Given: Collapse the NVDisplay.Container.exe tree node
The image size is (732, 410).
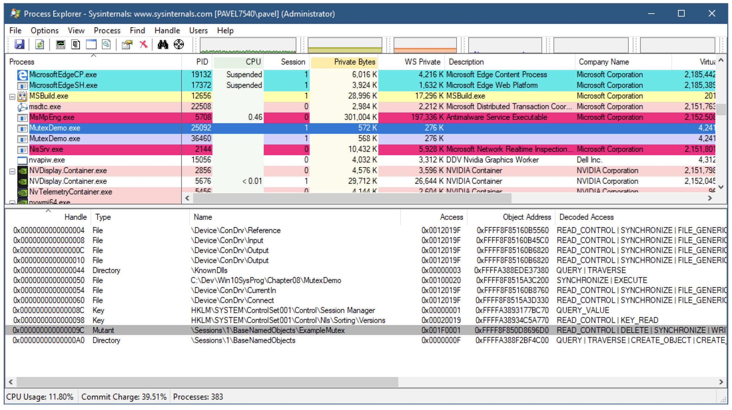Looking at the screenshot, I should click(12, 171).
